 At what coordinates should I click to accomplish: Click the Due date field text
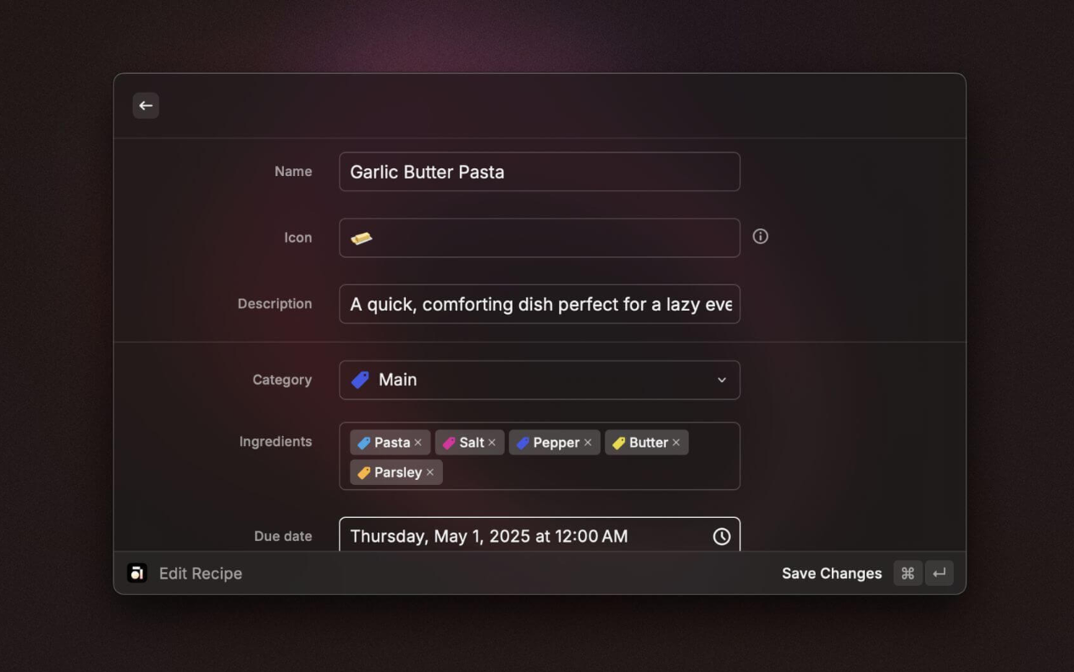point(489,537)
